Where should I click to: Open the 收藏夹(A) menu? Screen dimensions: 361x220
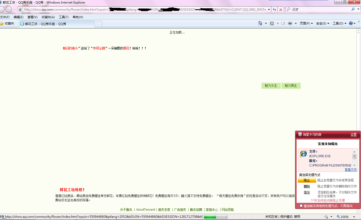point(48,17)
